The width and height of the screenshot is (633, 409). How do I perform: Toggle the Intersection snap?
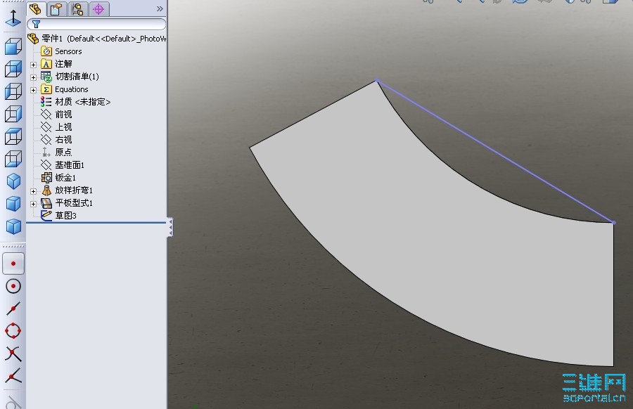[x=13, y=353]
